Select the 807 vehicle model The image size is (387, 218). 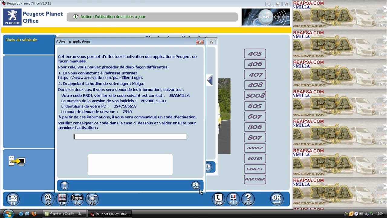tap(255, 137)
